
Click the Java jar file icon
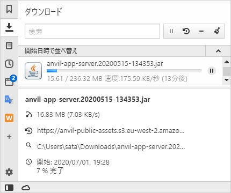tap(33, 71)
